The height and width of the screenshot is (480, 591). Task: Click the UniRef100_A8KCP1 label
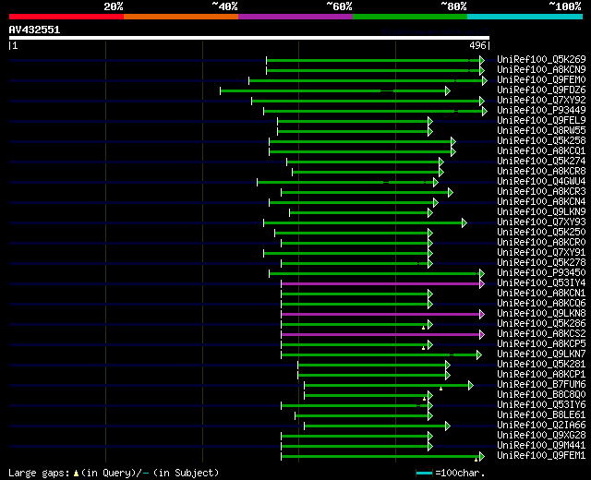[x=541, y=375]
